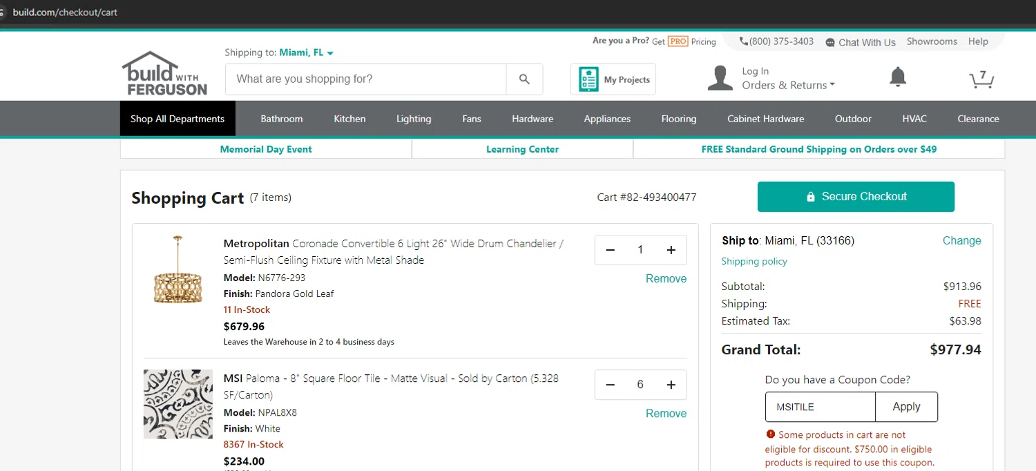Open the notifications bell
Screen dimensions: 1036x471
[x=897, y=77]
